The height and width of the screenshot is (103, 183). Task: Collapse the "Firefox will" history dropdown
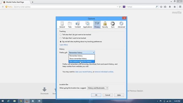click(x=82, y=53)
